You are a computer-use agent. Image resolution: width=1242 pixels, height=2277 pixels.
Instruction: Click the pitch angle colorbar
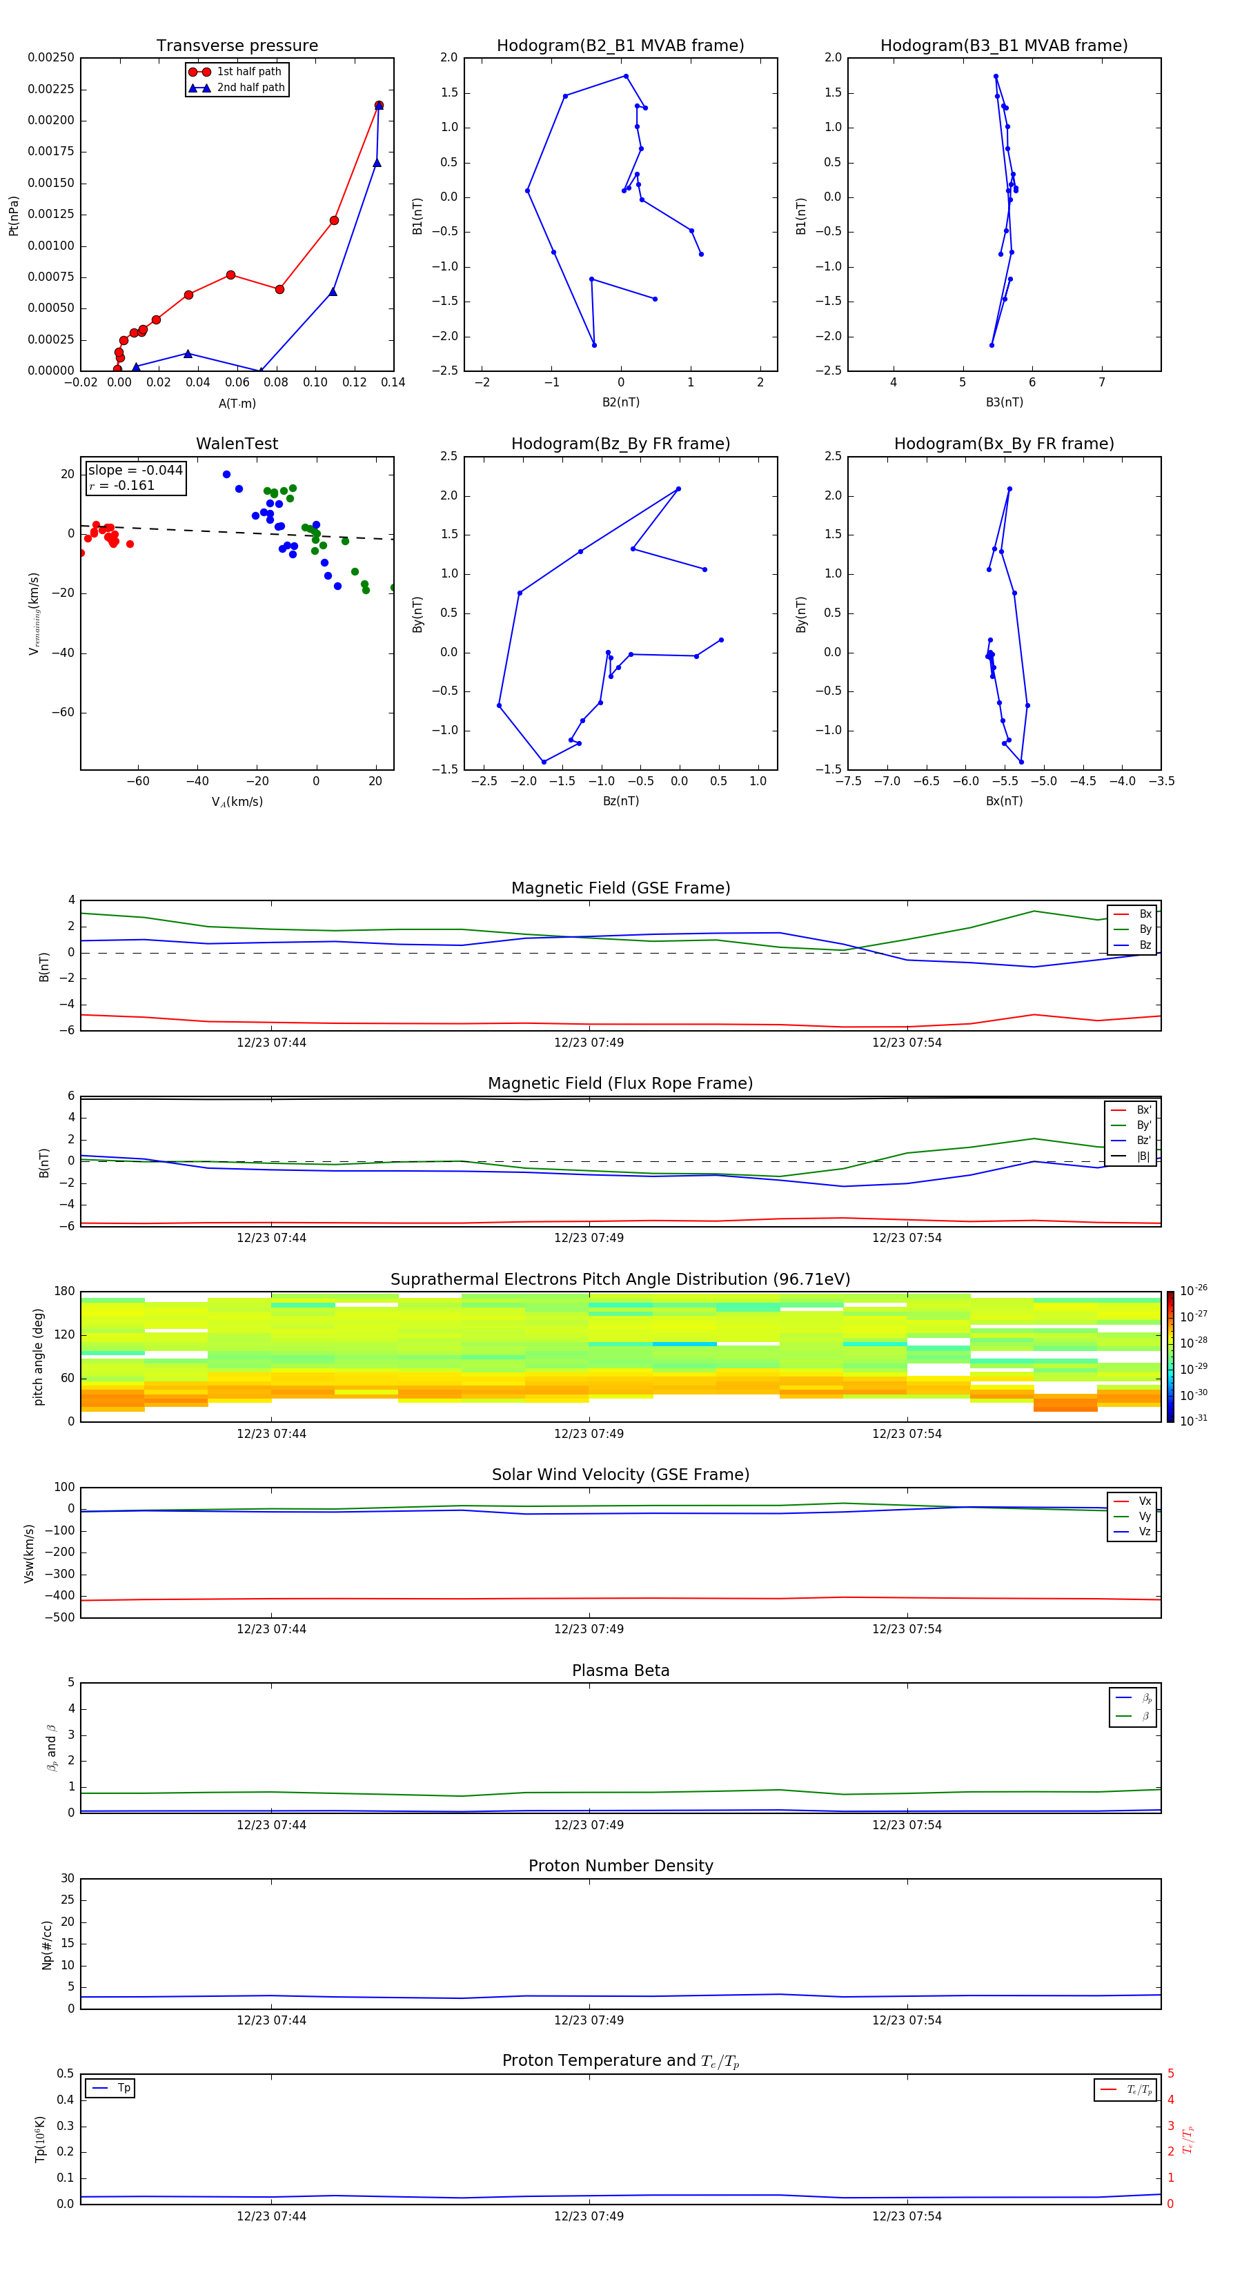click(x=1170, y=1357)
